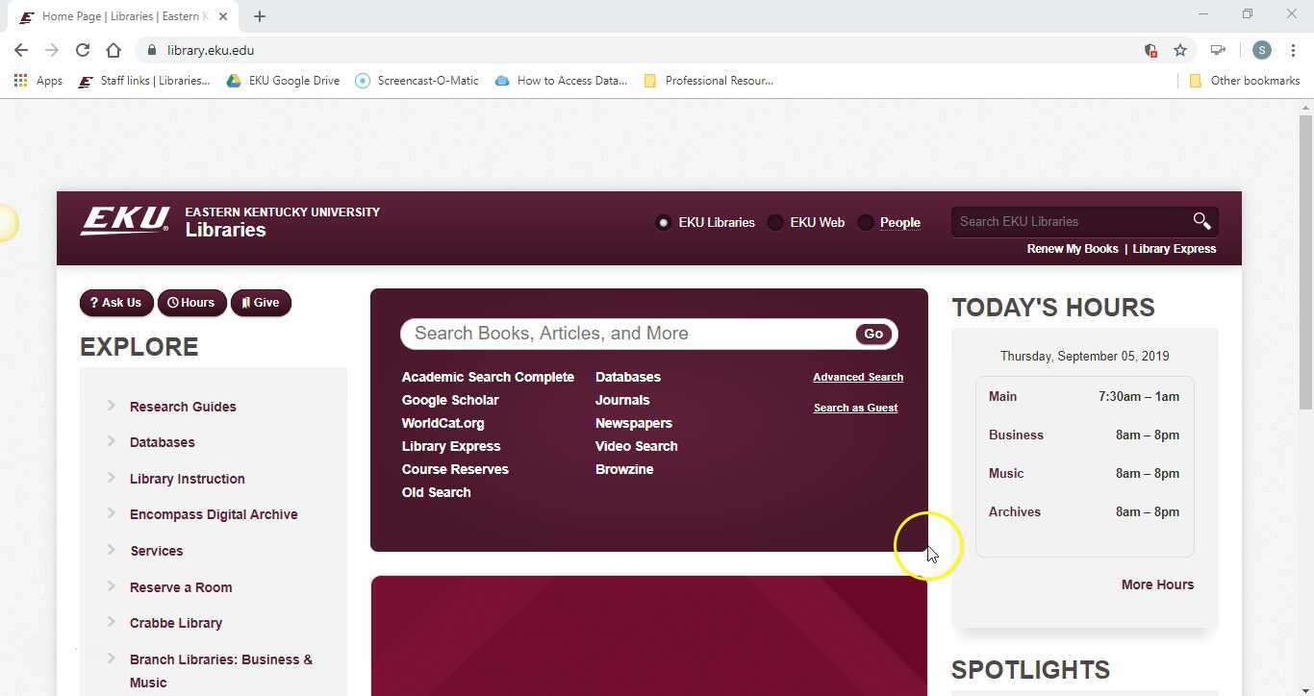
Task: Open the Chrome three-dot menu
Action: [x=1294, y=50]
